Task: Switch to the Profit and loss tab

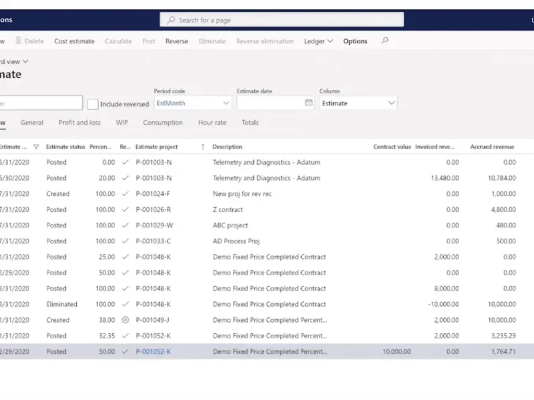Action: tap(79, 123)
